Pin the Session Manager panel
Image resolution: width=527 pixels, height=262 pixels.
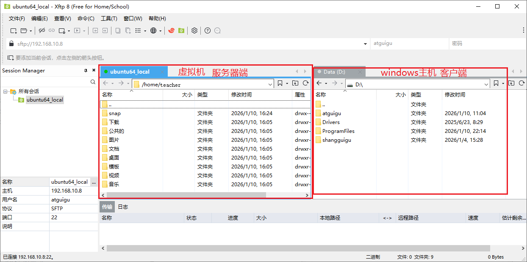[86, 71]
